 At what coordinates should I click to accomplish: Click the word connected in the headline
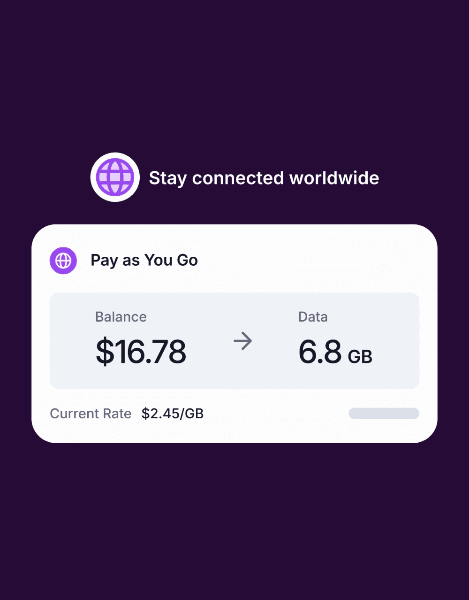click(238, 178)
